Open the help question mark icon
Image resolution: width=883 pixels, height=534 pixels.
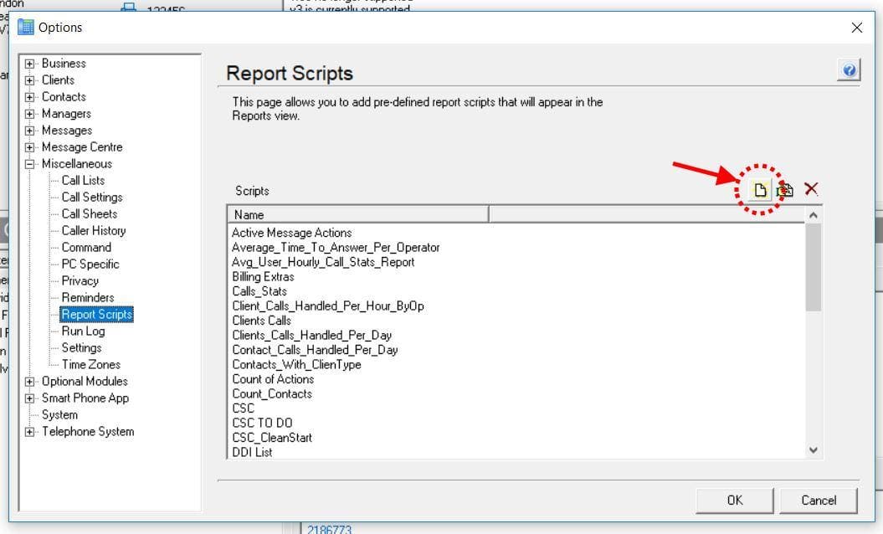tap(849, 70)
